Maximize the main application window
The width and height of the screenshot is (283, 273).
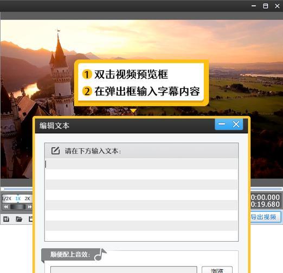266,6
